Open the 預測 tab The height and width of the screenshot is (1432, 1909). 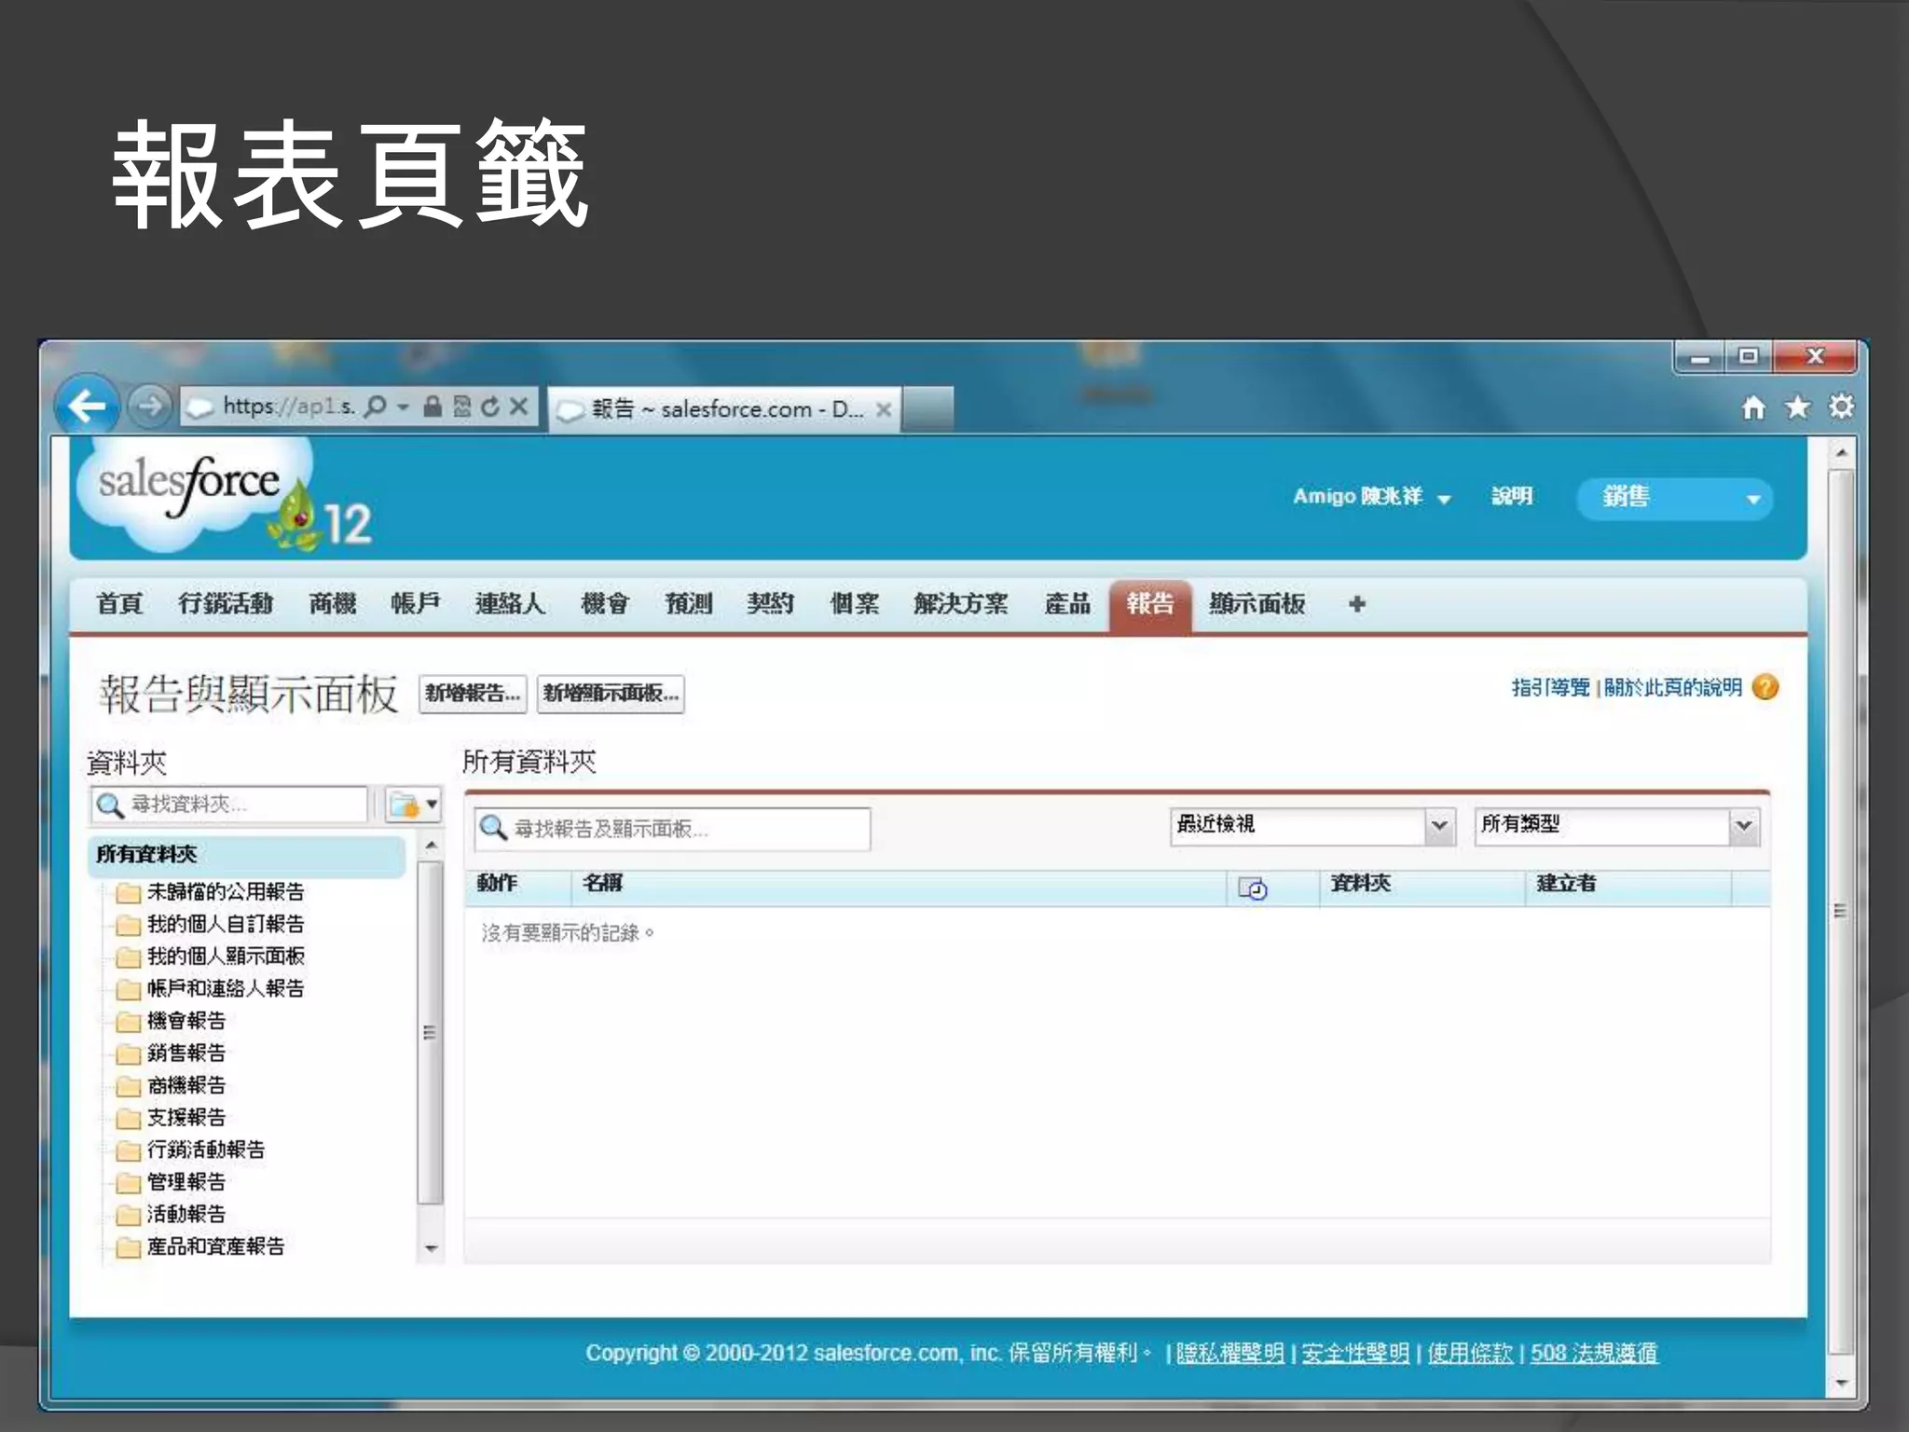689,603
